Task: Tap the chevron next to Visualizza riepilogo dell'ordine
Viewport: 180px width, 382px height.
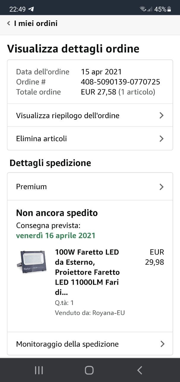Action: click(x=162, y=115)
